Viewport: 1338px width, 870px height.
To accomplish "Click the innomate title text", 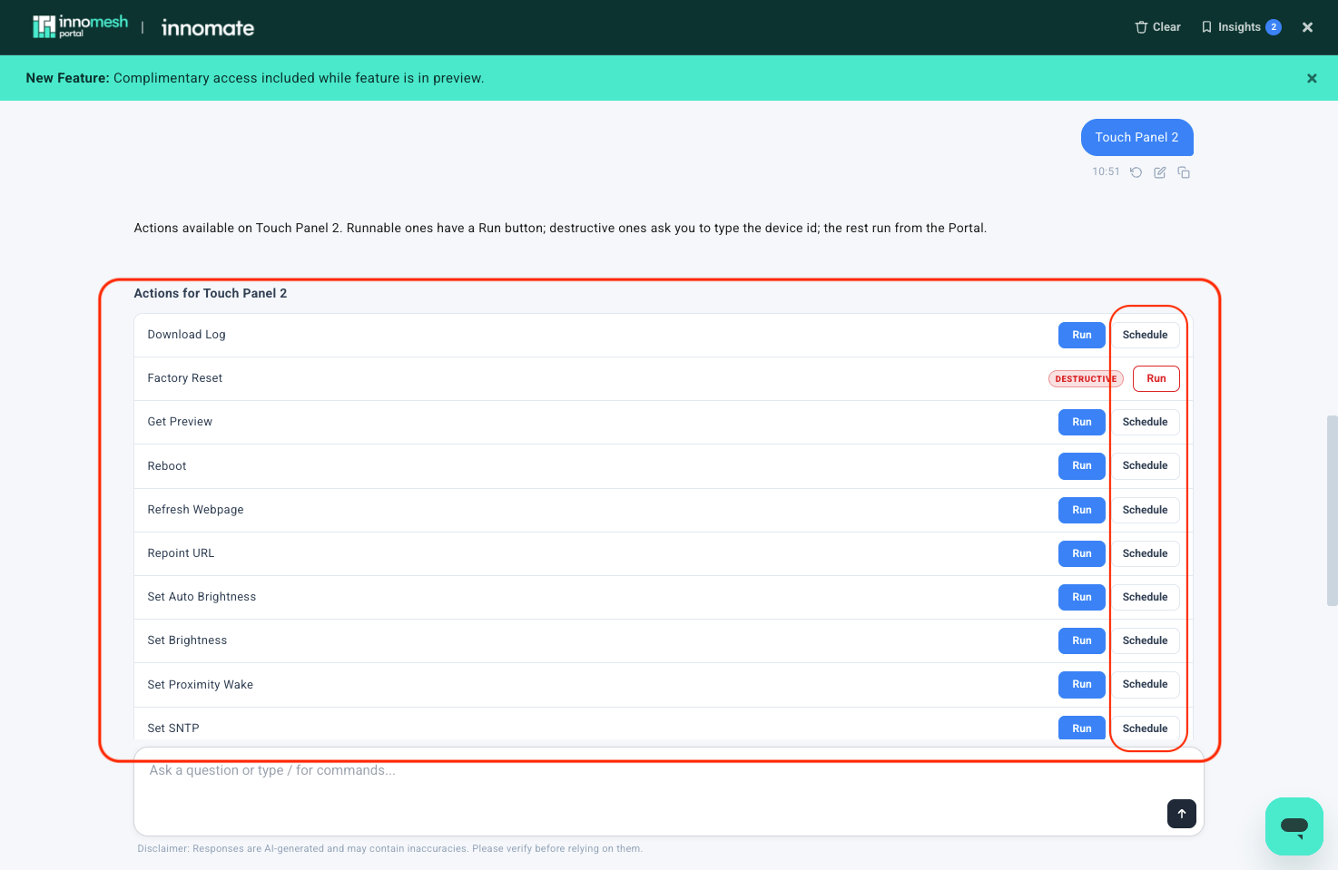I will click(x=208, y=28).
